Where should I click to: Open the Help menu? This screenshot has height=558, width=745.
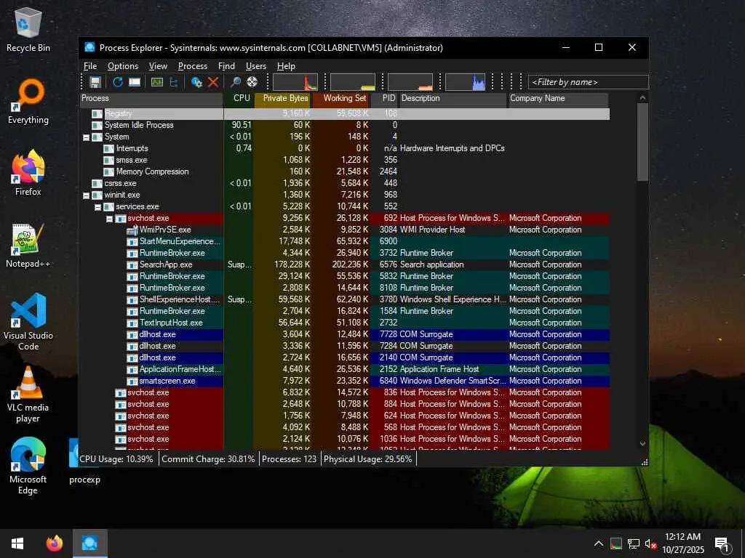click(286, 66)
